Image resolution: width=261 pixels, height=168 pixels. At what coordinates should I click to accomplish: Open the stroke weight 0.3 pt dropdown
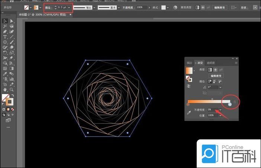[69, 7]
